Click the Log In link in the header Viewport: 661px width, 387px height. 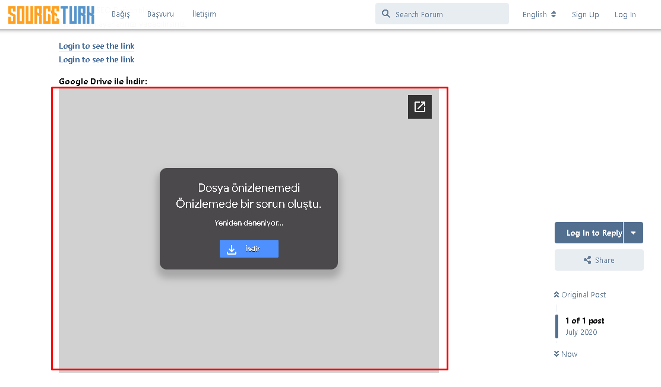[625, 14]
